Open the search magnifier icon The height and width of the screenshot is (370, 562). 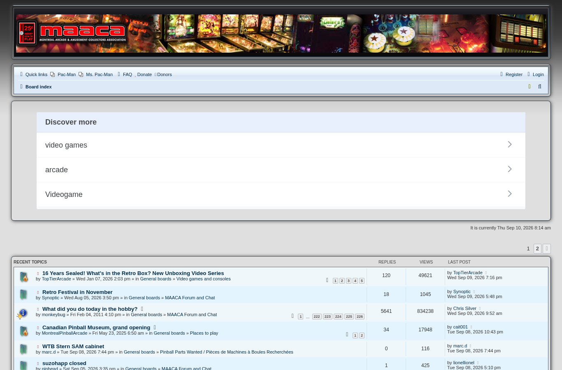coord(540,87)
